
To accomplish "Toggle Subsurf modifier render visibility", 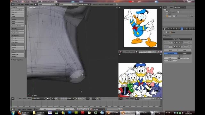I will click(174, 47).
